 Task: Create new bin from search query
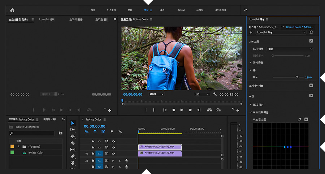point(60,133)
